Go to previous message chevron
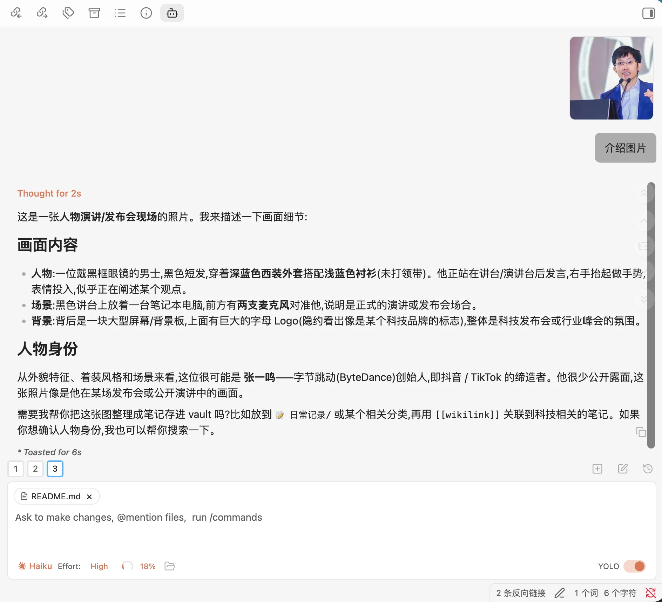 [x=643, y=221]
